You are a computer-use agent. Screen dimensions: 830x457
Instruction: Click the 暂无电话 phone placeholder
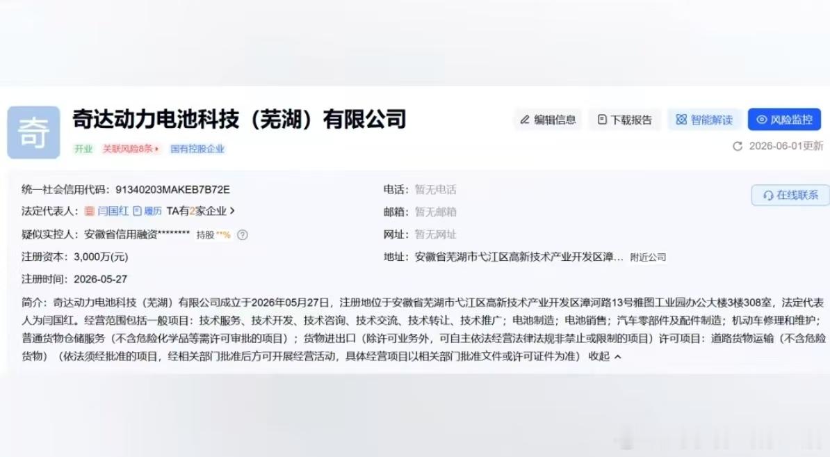(x=435, y=190)
